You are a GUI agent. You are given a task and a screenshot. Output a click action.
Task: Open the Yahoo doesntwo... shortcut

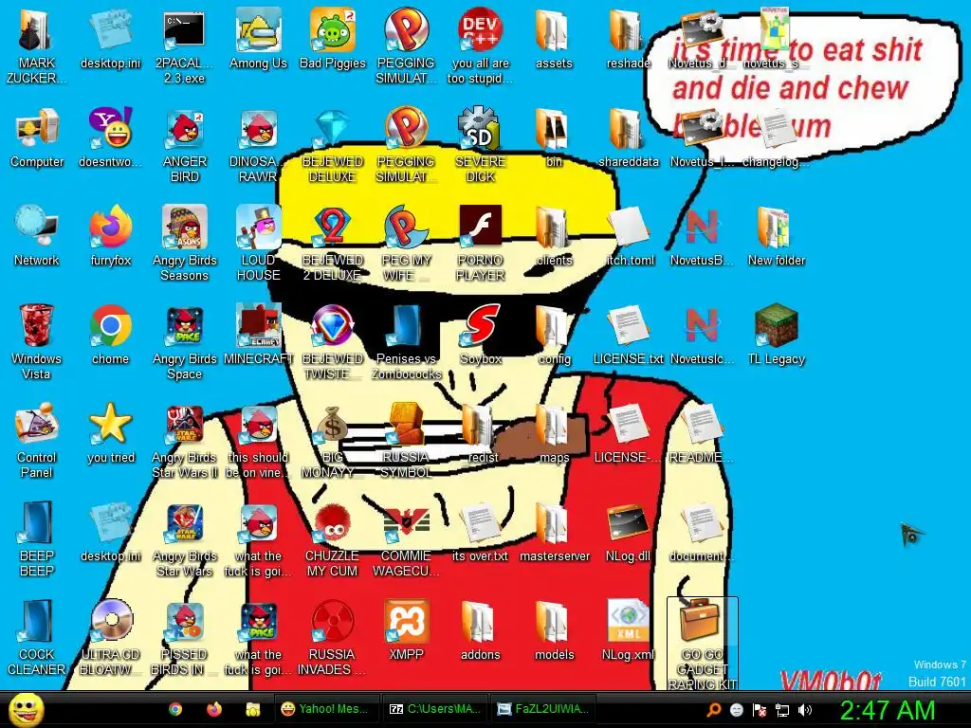[x=111, y=137]
